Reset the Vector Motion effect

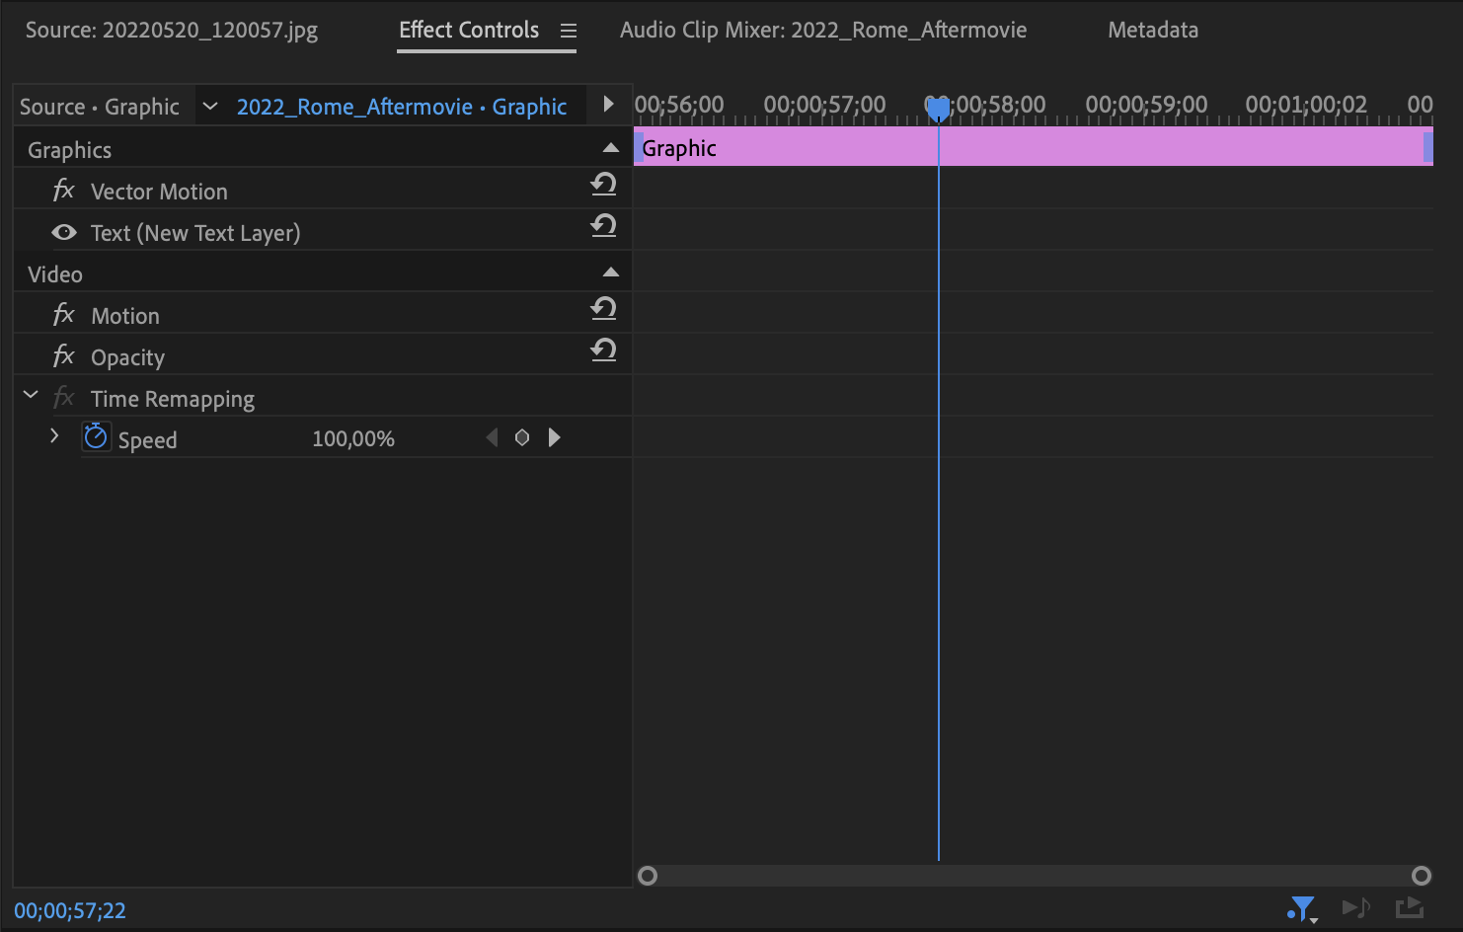(x=603, y=185)
